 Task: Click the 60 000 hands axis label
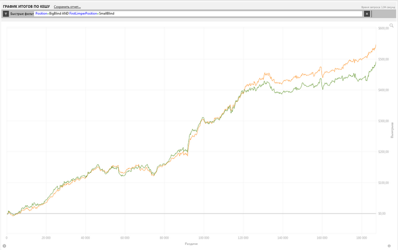pos(125,238)
